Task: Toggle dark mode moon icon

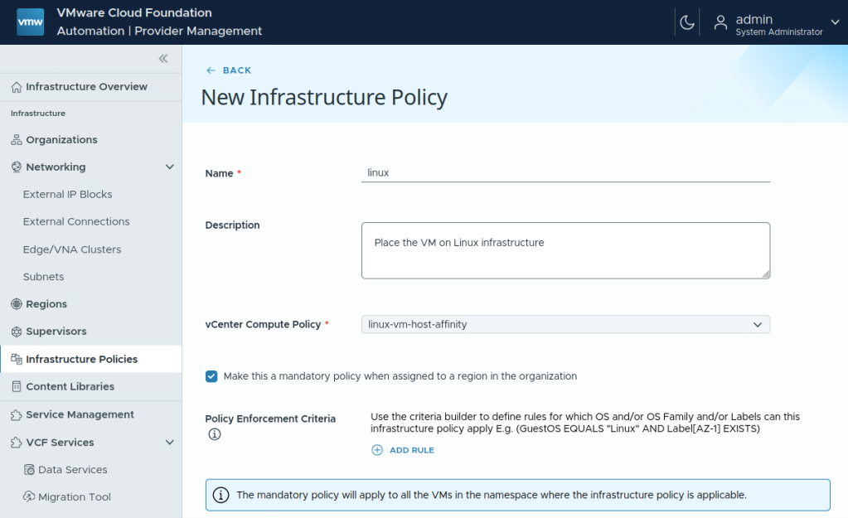Action: (687, 22)
